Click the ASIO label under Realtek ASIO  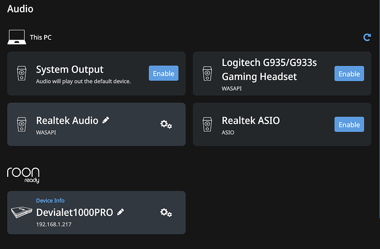click(x=228, y=132)
